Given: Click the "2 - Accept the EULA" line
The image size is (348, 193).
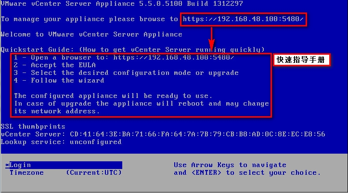Looking at the screenshot, I should point(54,65).
